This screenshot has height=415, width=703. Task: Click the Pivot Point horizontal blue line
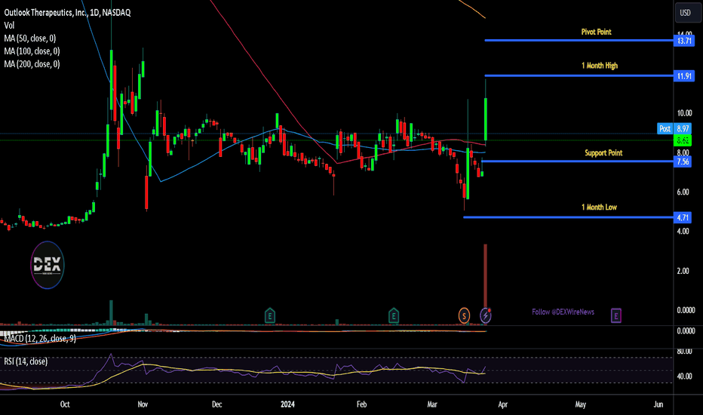(579, 41)
